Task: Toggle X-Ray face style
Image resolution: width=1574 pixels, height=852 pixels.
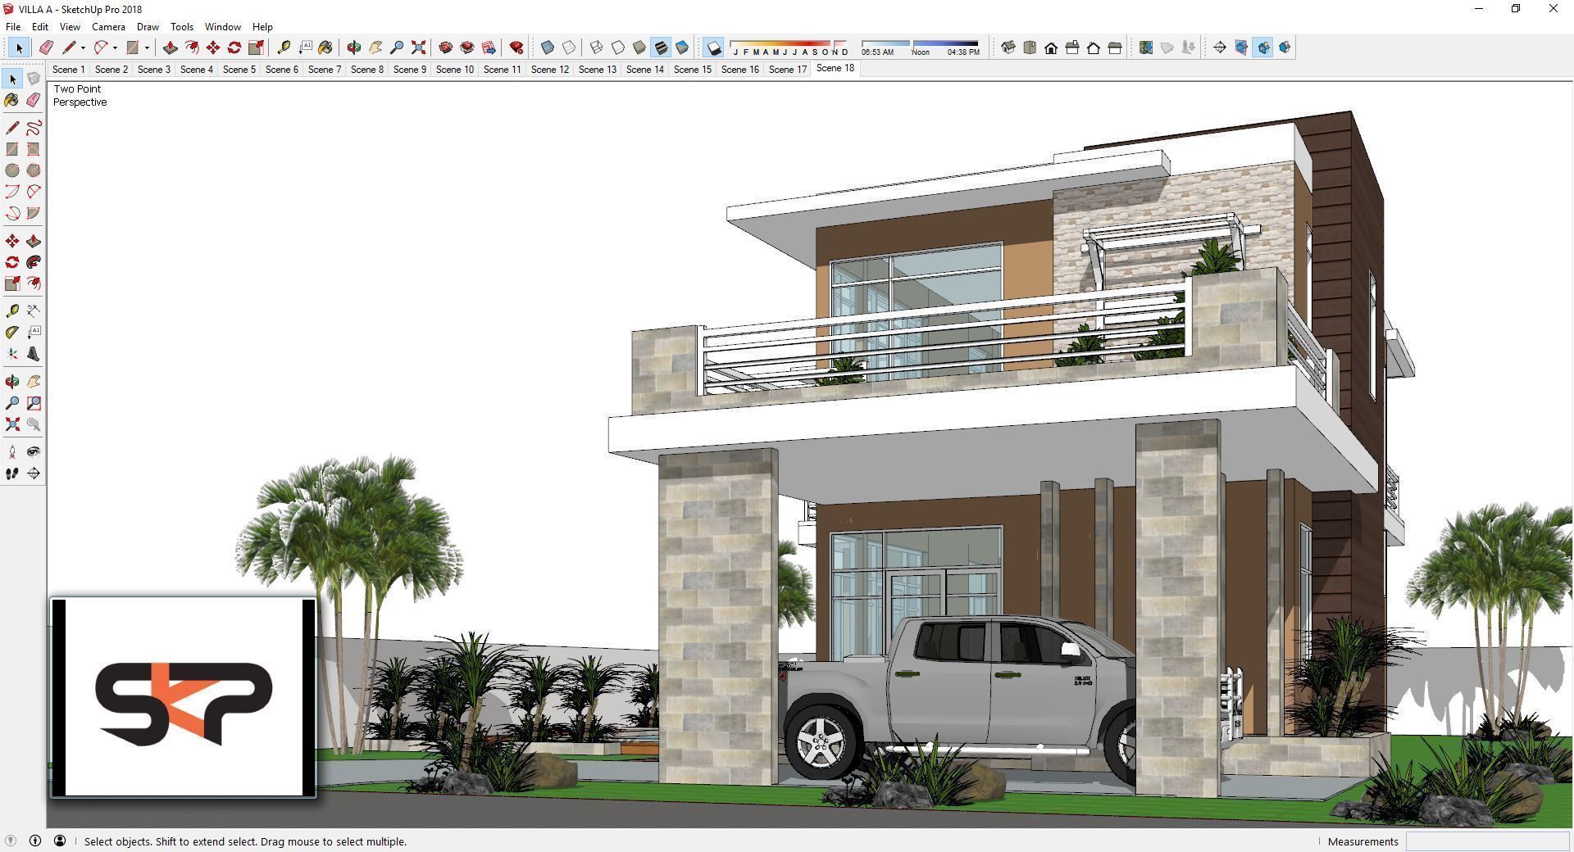Action: (548, 48)
